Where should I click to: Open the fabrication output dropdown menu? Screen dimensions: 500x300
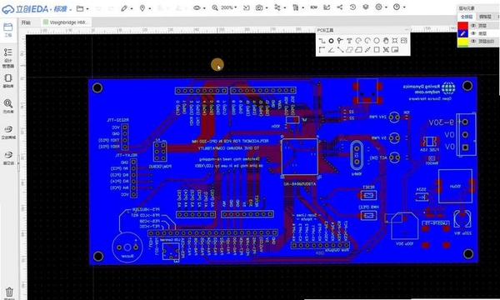pos(298,7)
